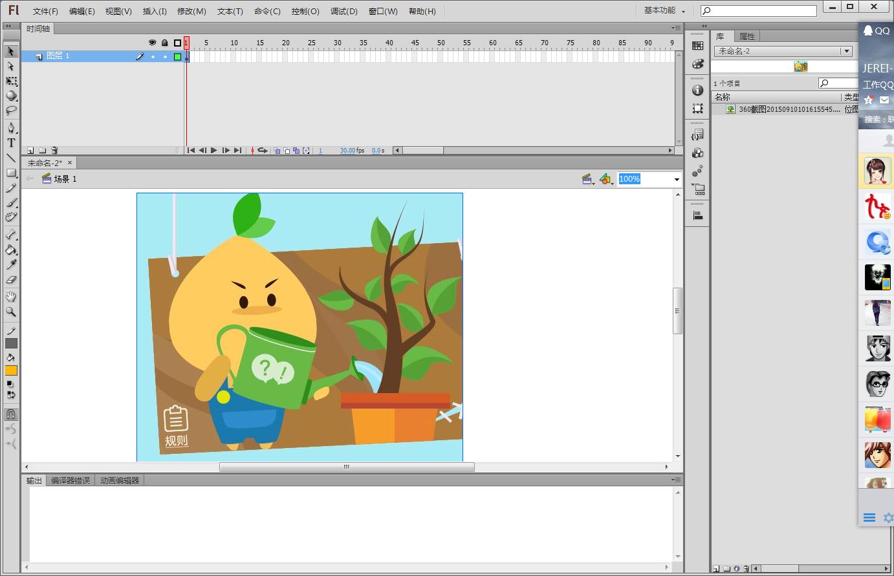The height and width of the screenshot is (576, 894).
Task: Activate the Text tool
Action: point(11,143)
